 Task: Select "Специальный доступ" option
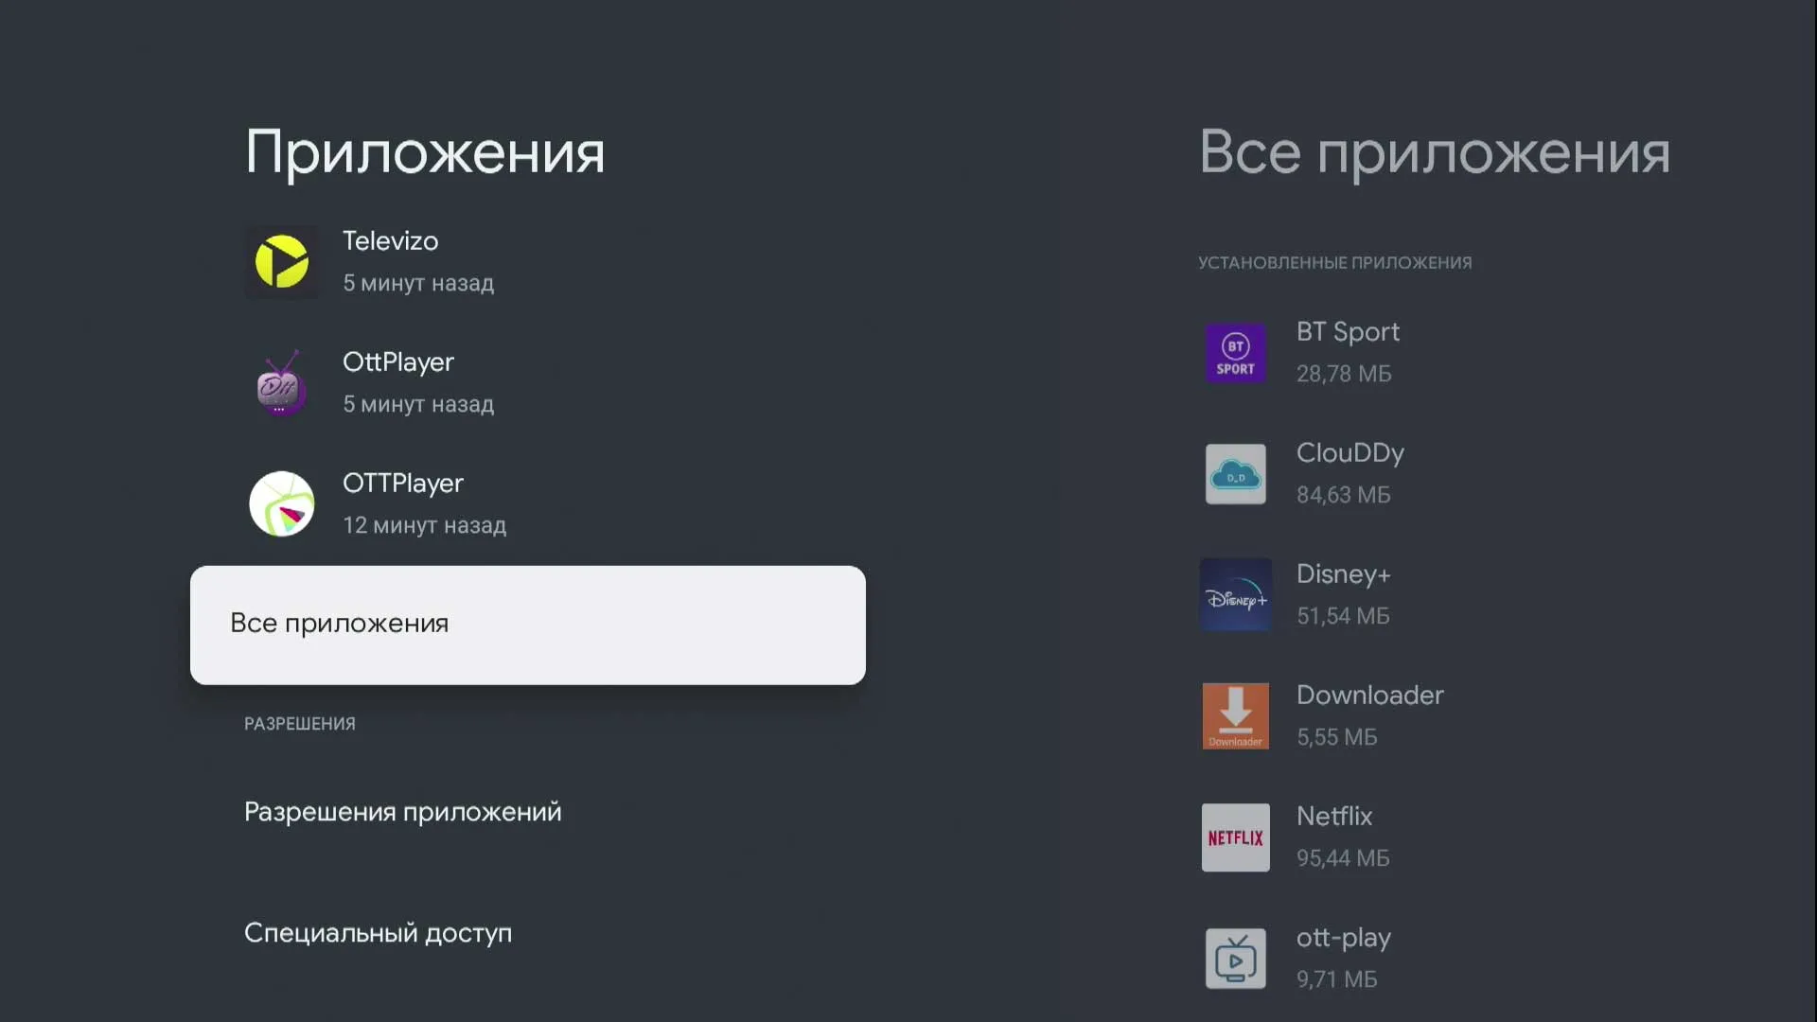(x=378, y=933)
